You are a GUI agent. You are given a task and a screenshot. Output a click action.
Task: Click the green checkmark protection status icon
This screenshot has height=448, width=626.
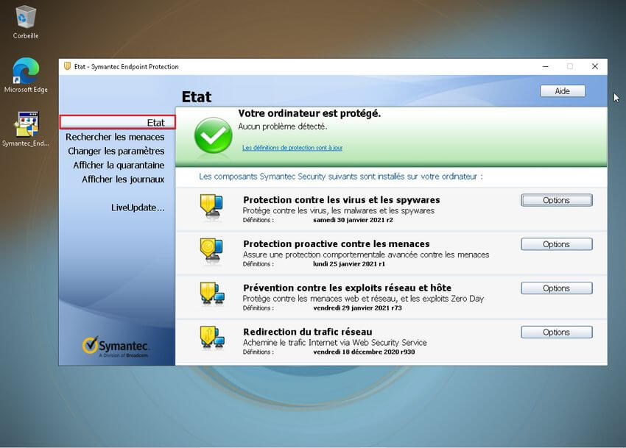tap(213, 135)
